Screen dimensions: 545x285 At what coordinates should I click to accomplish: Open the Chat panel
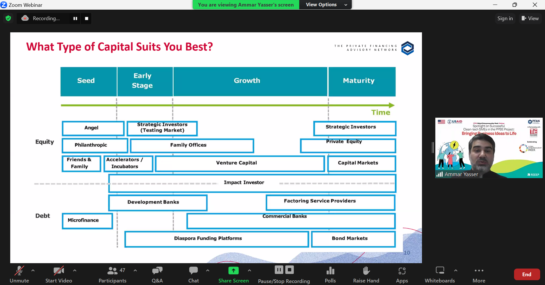pyautogui.click(x=194, y=274)
